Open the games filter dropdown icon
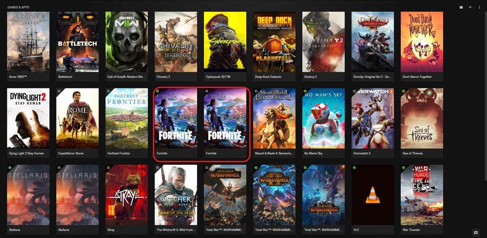Screen dimensions: 487x238 (x=470, y=7)
